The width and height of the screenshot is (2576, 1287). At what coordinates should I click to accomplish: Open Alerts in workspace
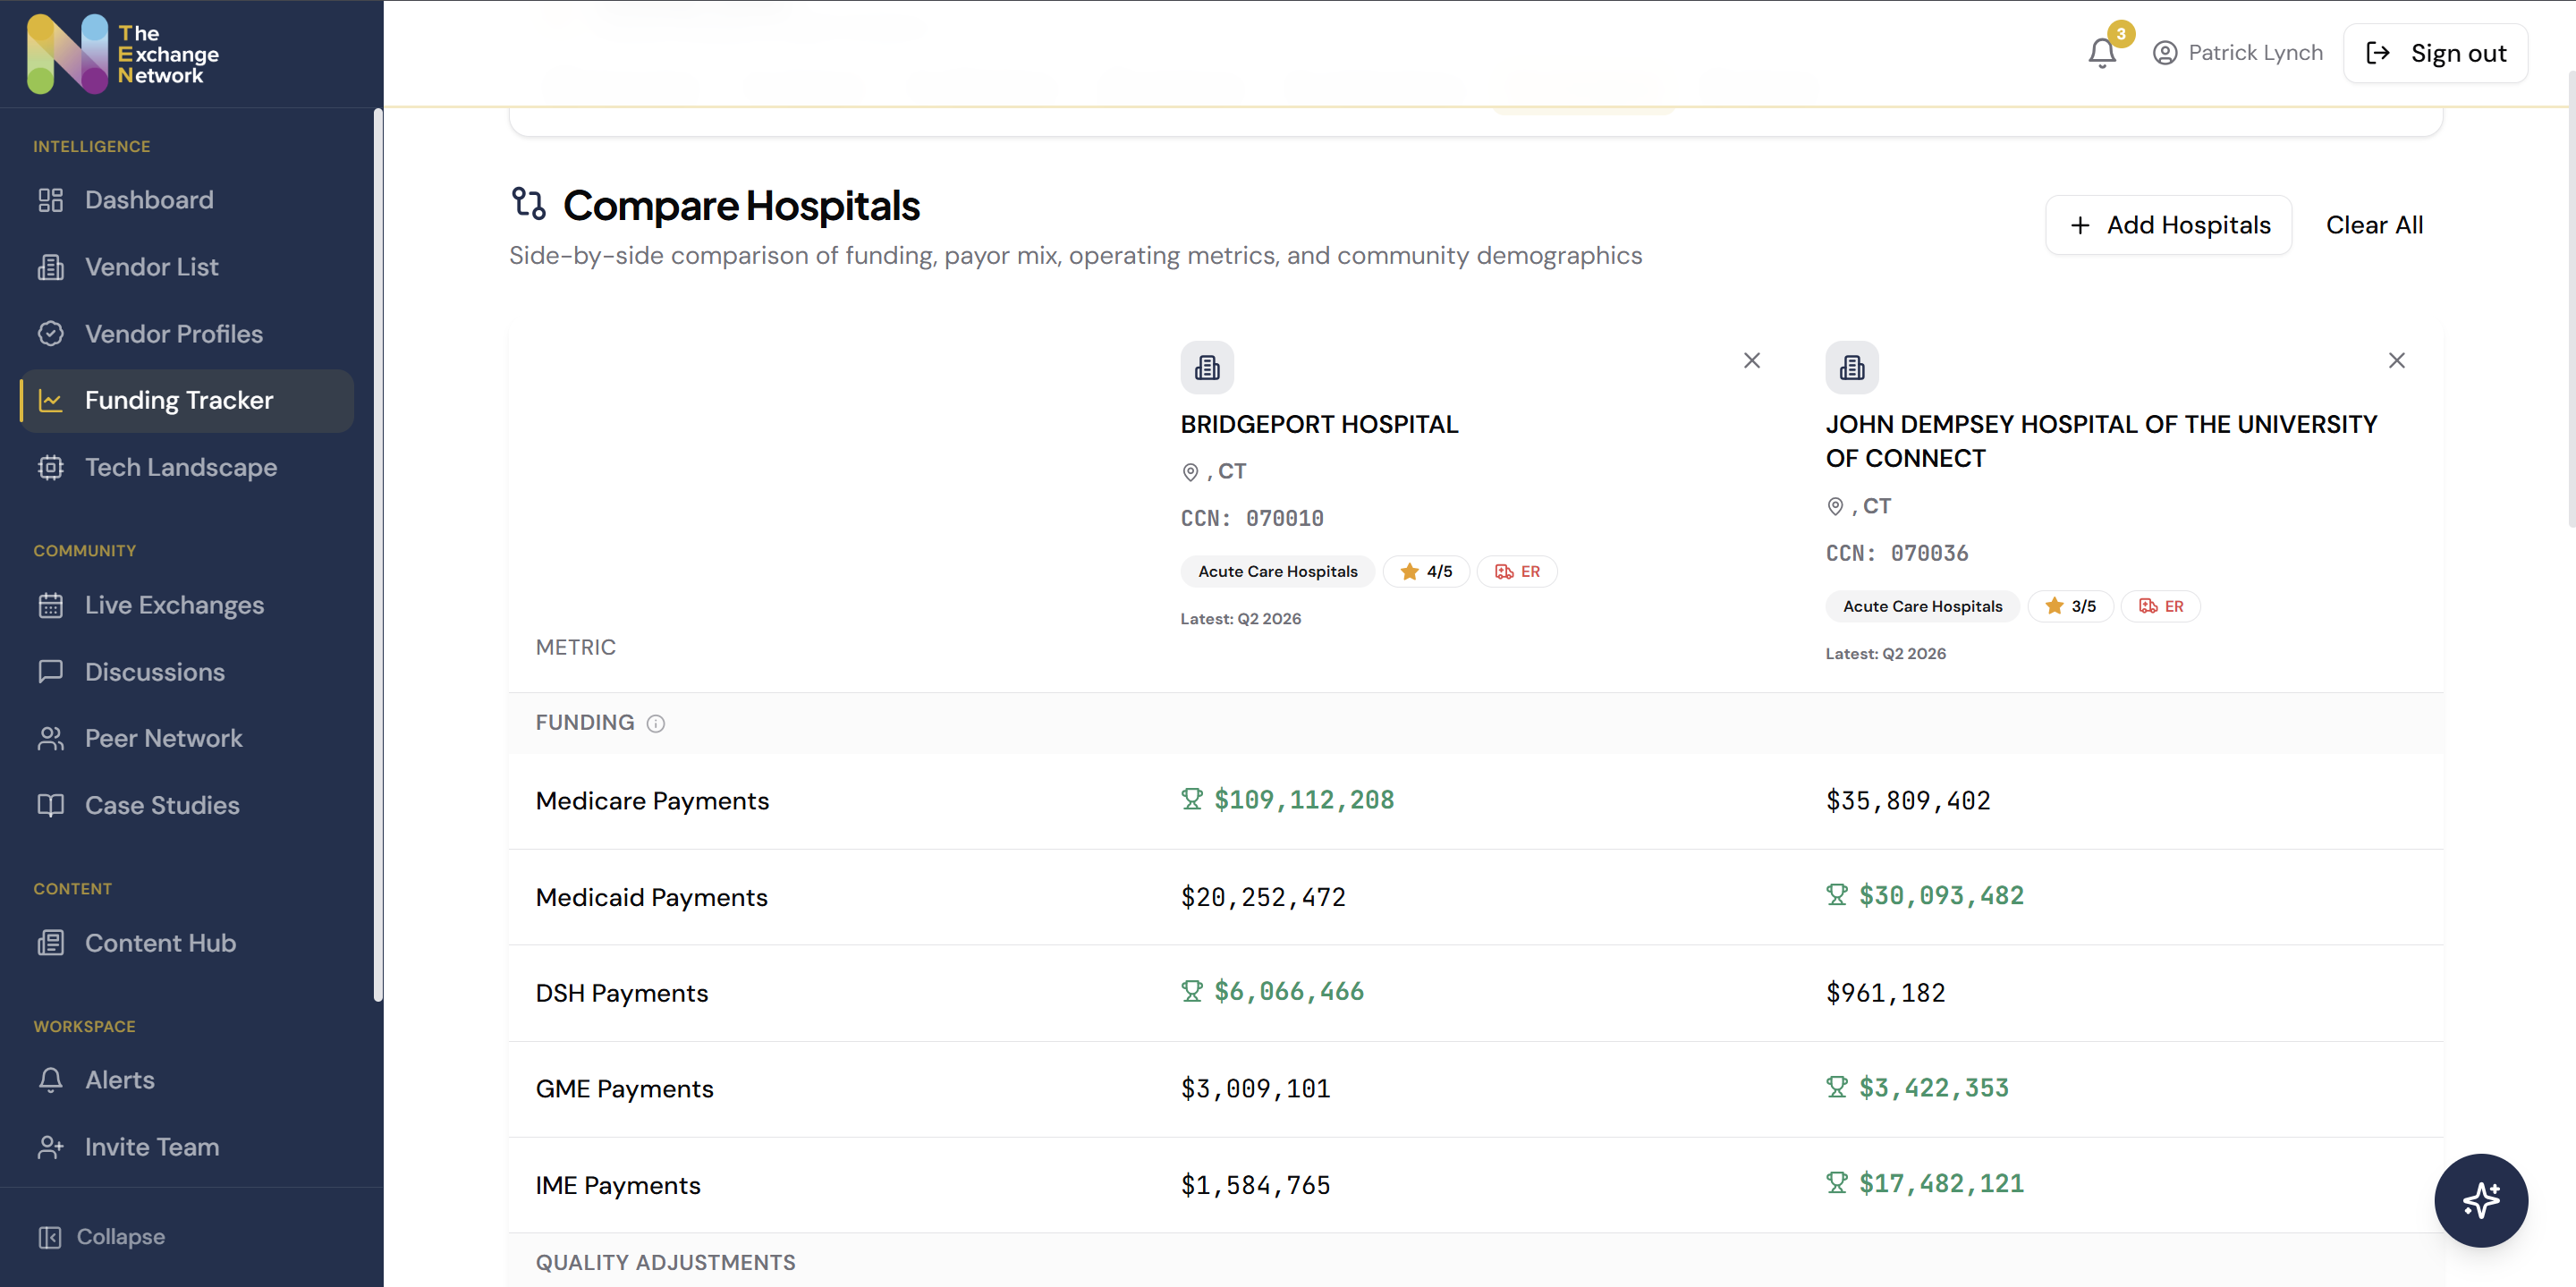click(187, 1080)
